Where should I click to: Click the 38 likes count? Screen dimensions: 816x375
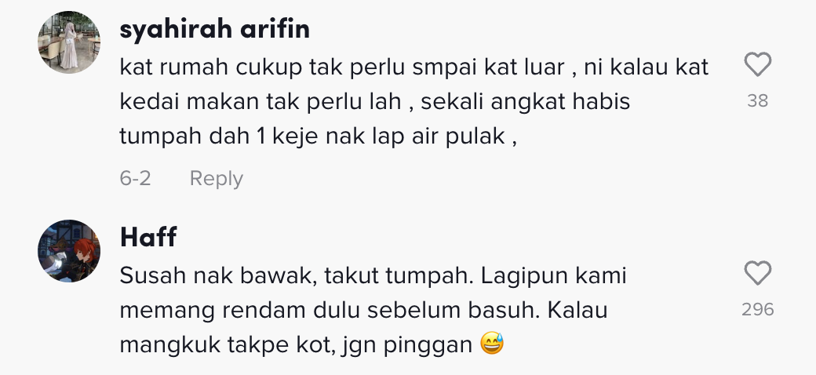click(757, 100)
